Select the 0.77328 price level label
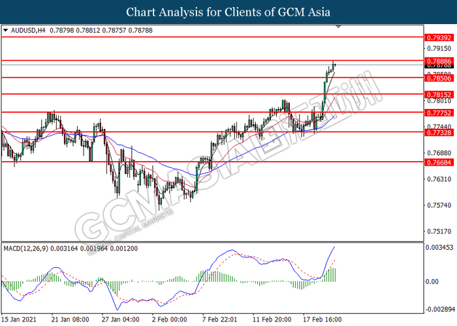This screenshot has height=326, width=457. (439, 133)
